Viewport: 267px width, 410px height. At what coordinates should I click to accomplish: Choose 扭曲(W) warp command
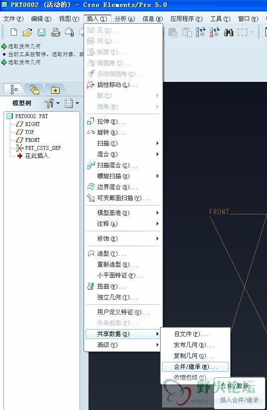(123, 286)
